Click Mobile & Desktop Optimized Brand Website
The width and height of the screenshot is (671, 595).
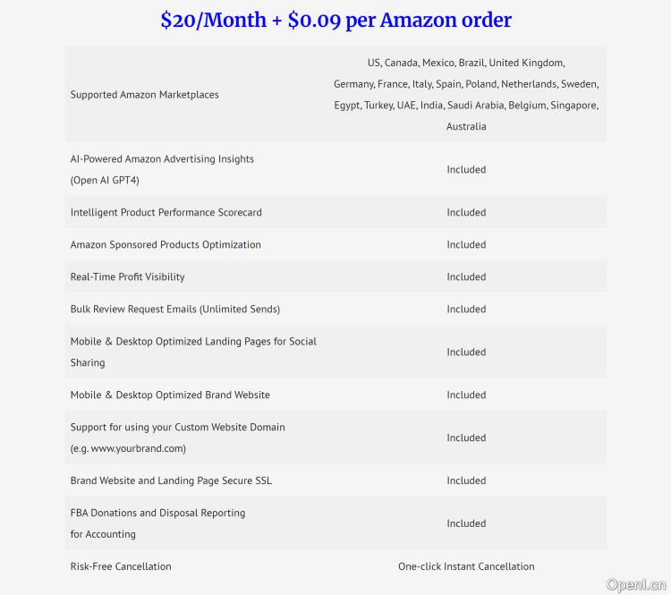pos(170,395)
